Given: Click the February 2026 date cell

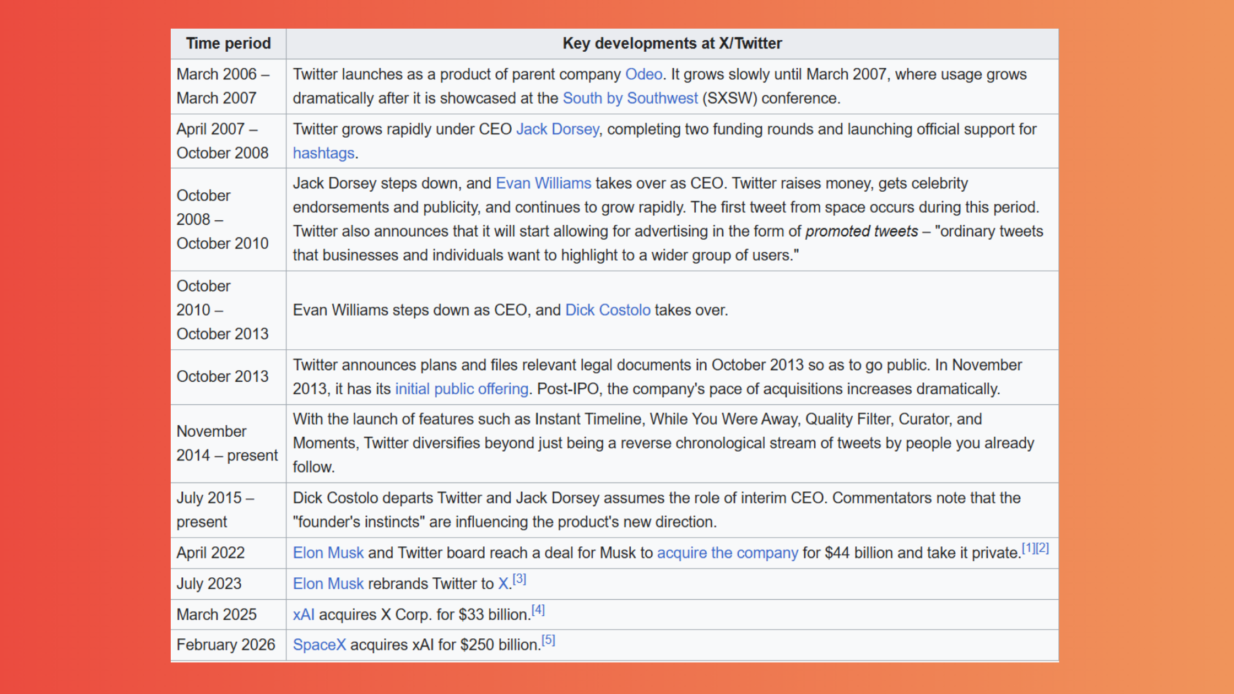Looking at the screenshot, I should point(228,645).
